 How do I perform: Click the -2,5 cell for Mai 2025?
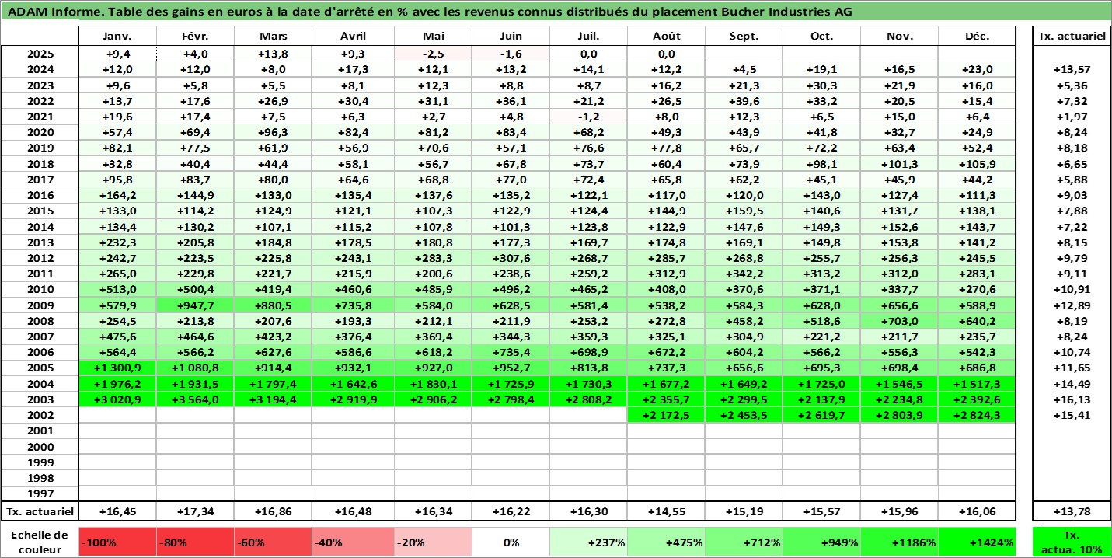tap(434, 54)
